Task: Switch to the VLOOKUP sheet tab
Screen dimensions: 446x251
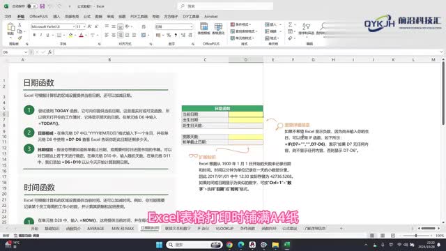Action: tap(224, 229)
